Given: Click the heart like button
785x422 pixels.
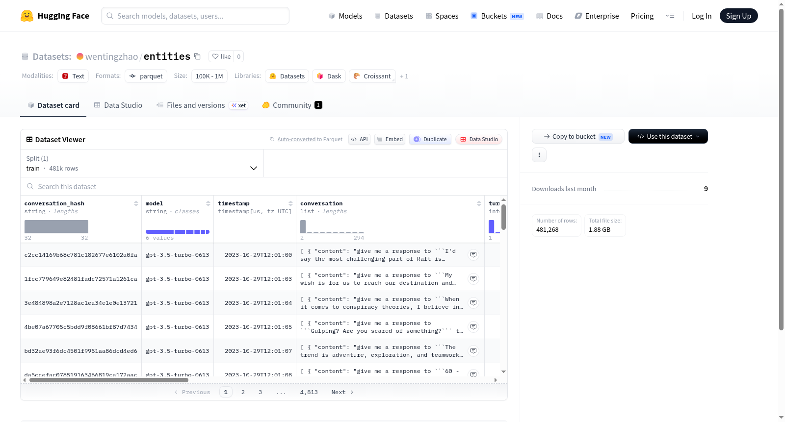Looking at the screenshot, I should (x=221, y=56).
